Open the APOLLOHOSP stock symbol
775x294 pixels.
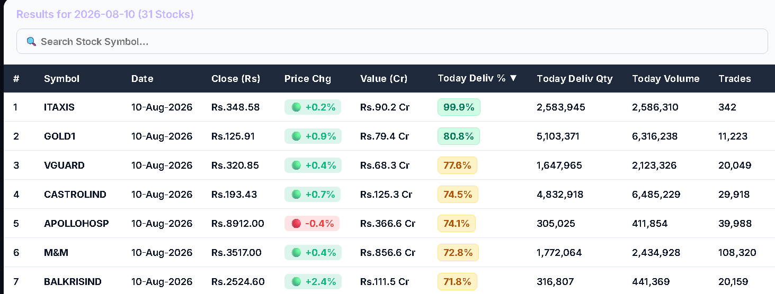pyautogui.click(x=76, y=224)
